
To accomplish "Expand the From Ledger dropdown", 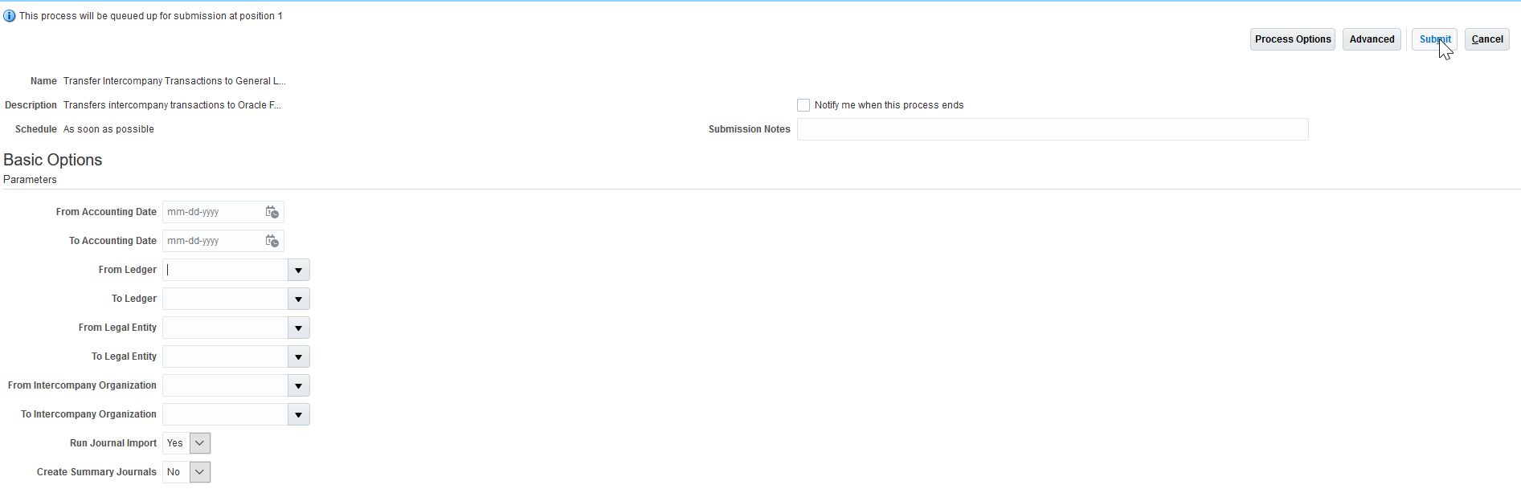I will click(x=298, y=271).
